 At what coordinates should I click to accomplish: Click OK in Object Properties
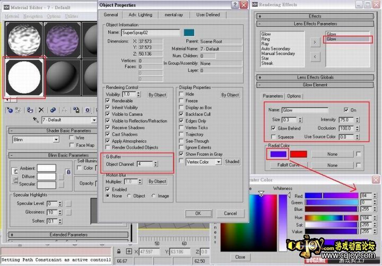pos(198,214)
